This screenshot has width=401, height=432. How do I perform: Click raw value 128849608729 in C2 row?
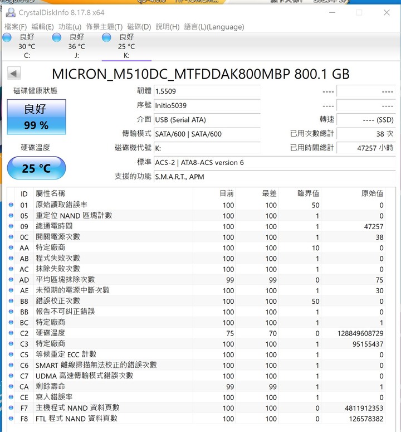point(360,333)
